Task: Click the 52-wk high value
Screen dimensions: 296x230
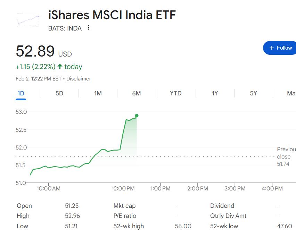Action: pyautogui.click(x=183, y=226)
